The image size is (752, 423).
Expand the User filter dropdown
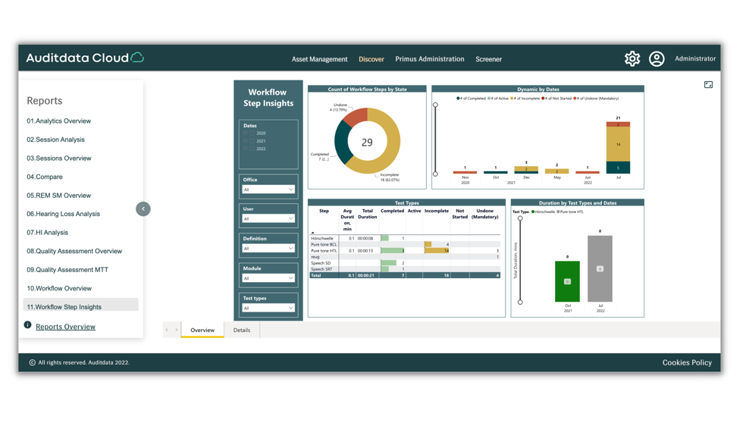click(268, 218)
